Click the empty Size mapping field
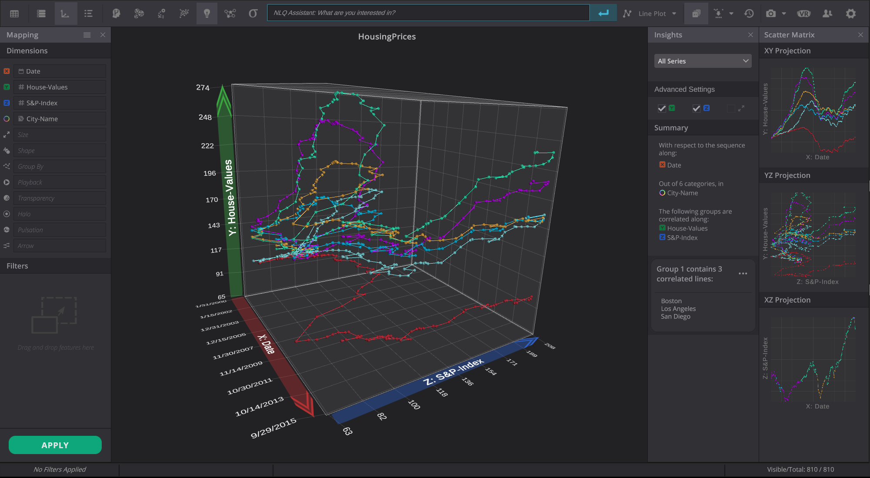 tap(60, 135)
